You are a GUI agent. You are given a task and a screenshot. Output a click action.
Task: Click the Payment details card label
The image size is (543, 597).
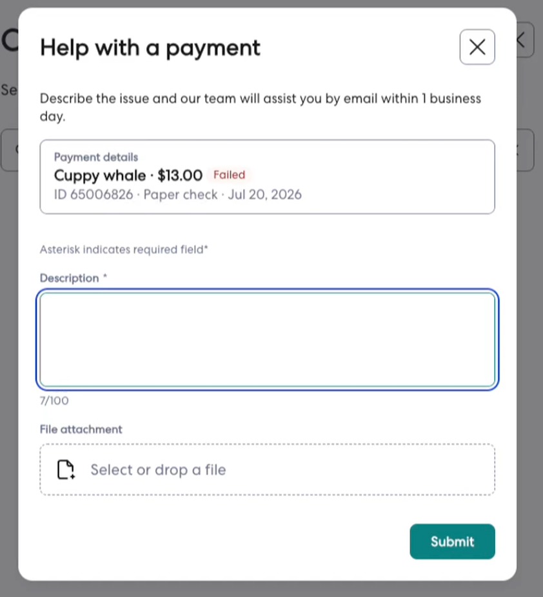pyautogui.click(x=96, y=157)
